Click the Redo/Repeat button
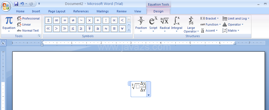 pos(31,4)
